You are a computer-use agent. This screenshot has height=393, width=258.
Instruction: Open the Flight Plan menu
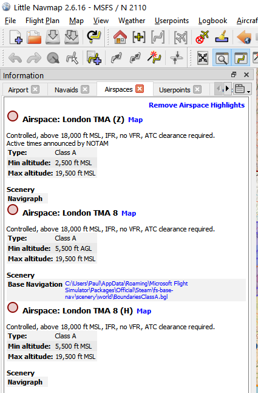pyautogui.click(x=42, y=21)
